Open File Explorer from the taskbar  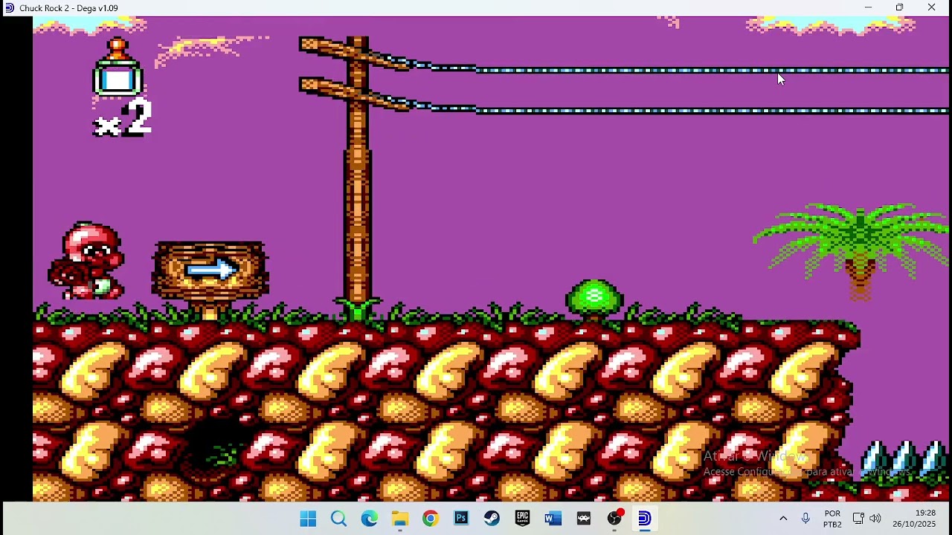point(400,518)
